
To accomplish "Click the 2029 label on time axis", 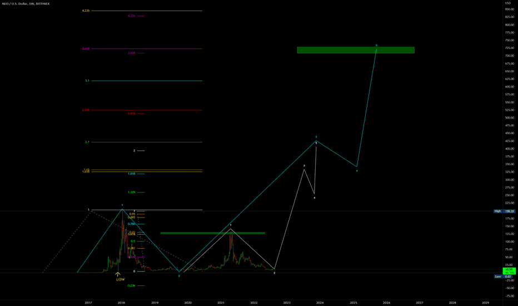I will click(485, 303).
